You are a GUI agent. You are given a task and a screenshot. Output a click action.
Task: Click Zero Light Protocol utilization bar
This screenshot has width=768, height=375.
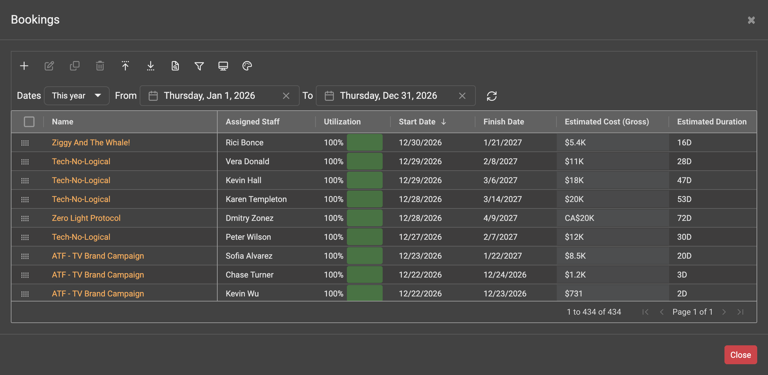[365, 218]
